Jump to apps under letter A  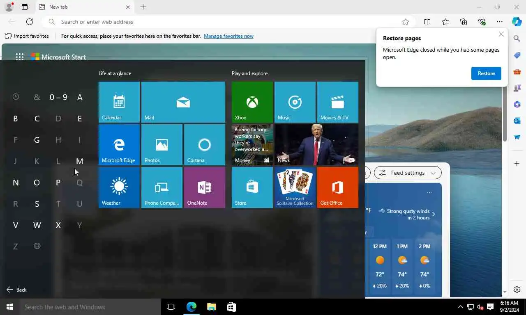(x=80, y=97)
